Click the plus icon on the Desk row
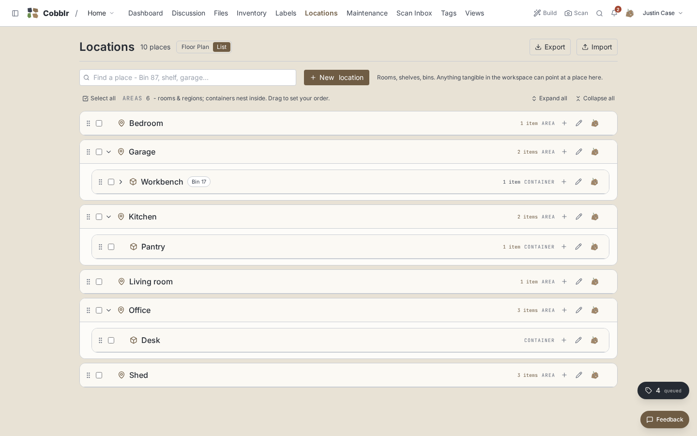 (x=564, y=340)
